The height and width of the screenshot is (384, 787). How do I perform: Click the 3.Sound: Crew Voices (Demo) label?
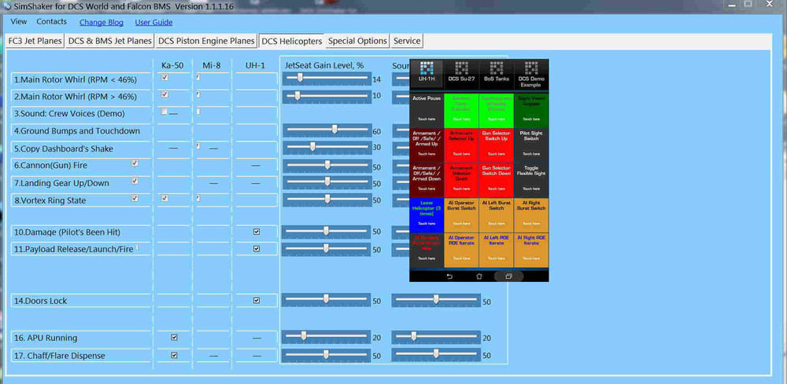(69, 114)
